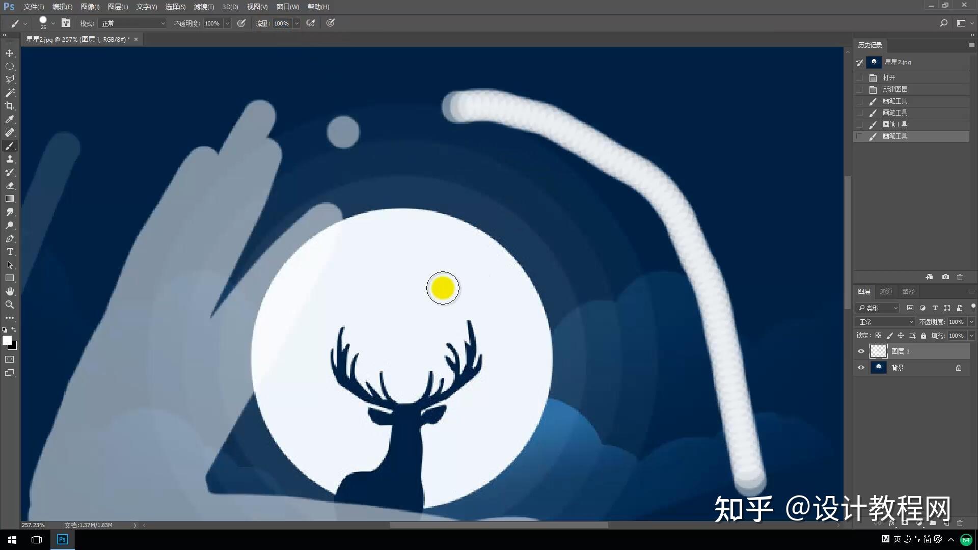Select the Horizontal Type tool
The image size is (978, 550).
pos(10,252)
